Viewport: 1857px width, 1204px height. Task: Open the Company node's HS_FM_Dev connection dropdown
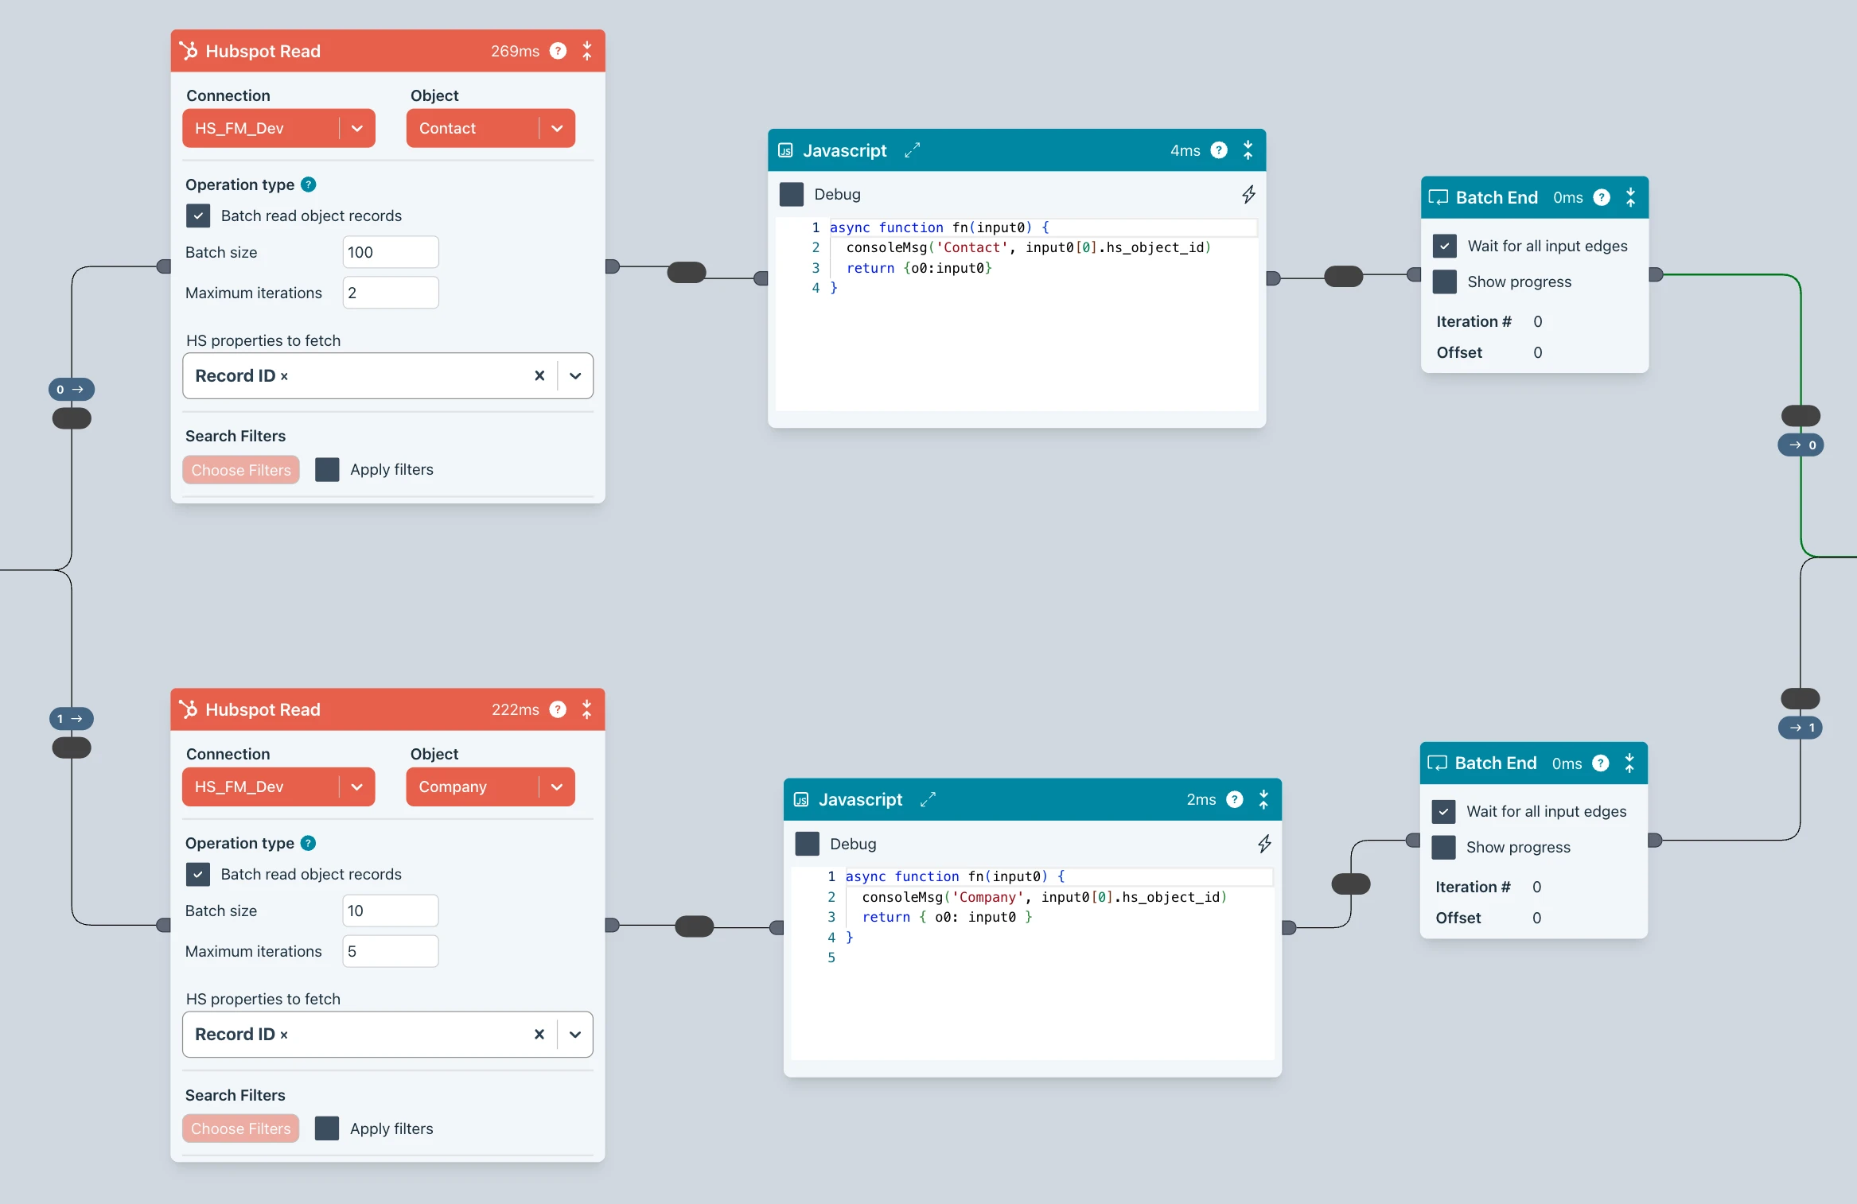[x=357, y=787]
